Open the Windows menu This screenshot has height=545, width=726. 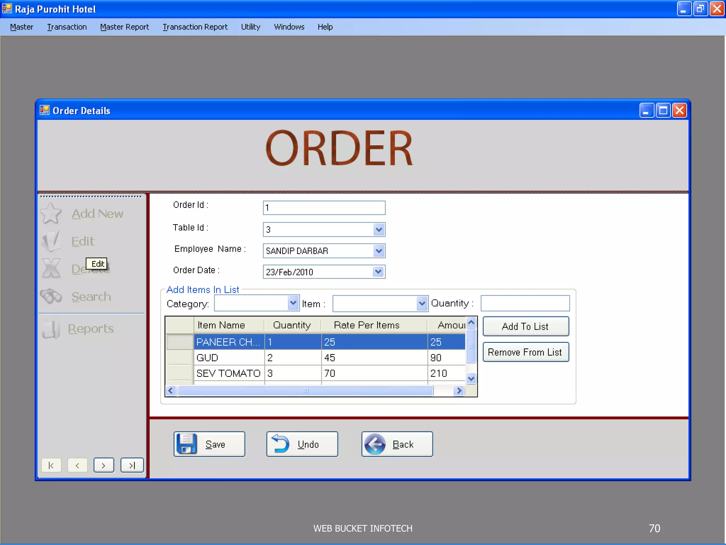(x=289, y=27)
